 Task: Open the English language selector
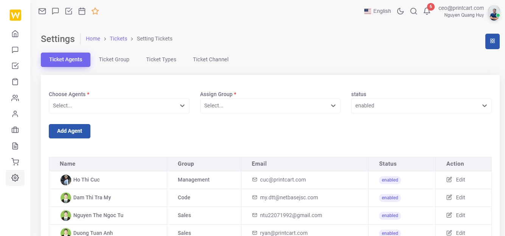(x=378, y=11)
